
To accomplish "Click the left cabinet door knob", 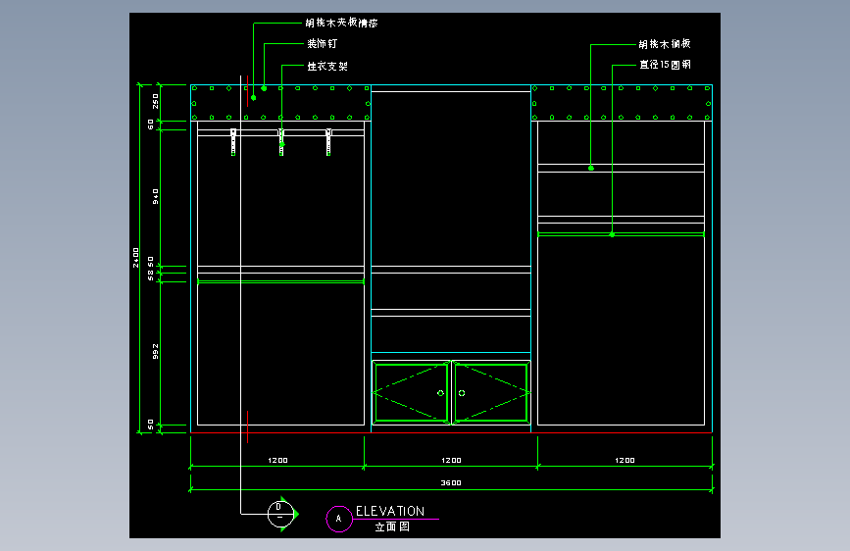I will pos(440,393).
